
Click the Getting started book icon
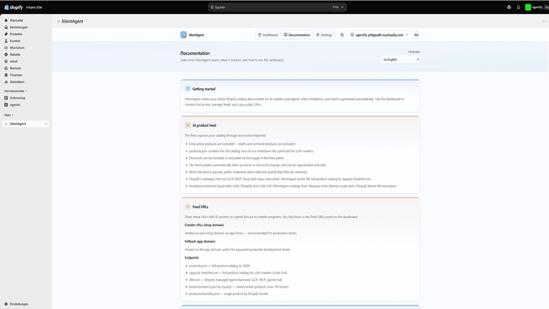(188, 89)
